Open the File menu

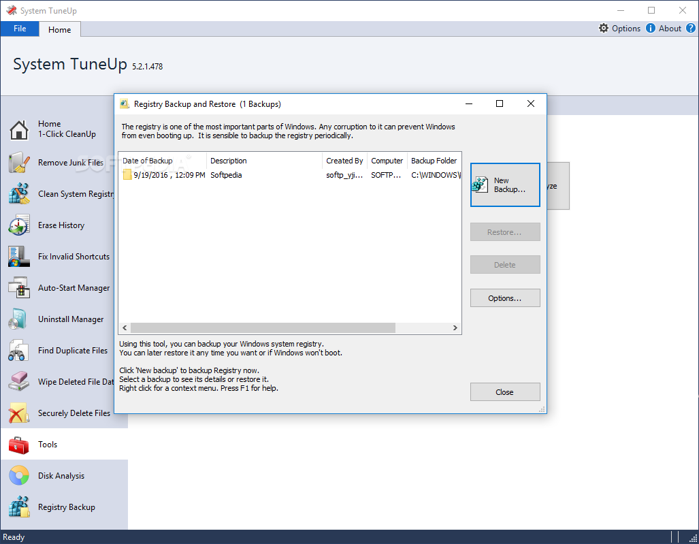pyautogui.click(x=20, y=29)
